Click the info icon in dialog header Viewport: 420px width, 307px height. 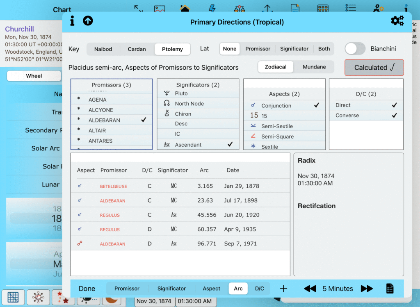pyautogui.click(x=73, y=21)
